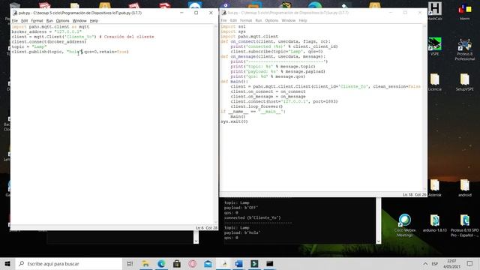Open Help menu in pub.py window
480x270 pixels.
[x=94, y=20]
